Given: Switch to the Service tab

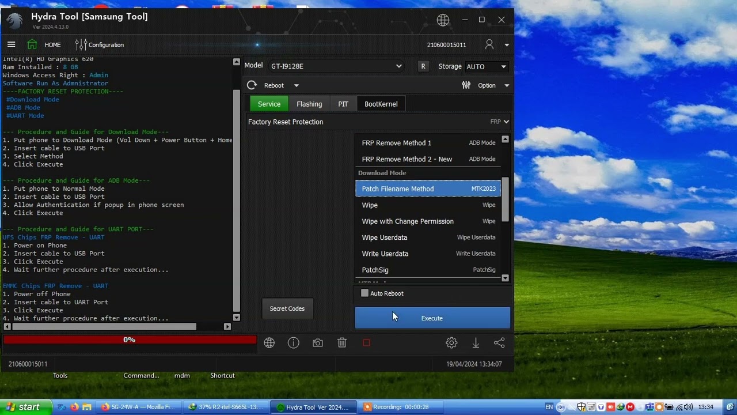Looking at the screenshot, I should point(269,104).
